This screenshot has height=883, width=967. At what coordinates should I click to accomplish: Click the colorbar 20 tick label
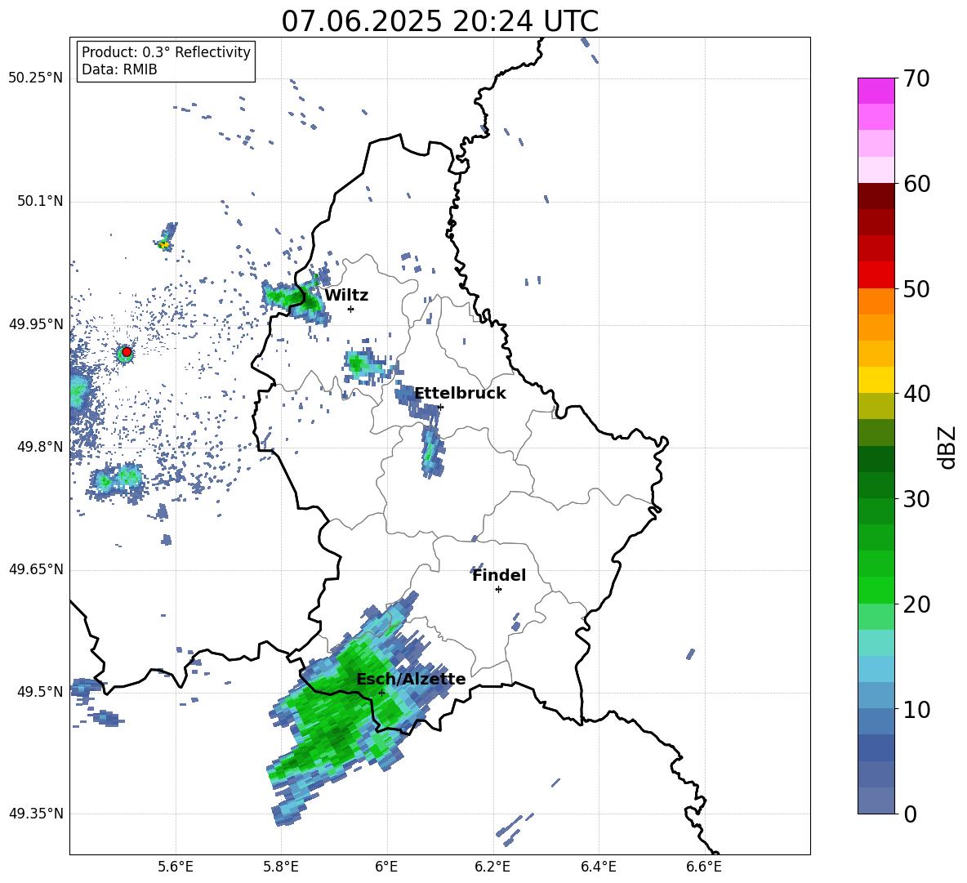(916, 604)
